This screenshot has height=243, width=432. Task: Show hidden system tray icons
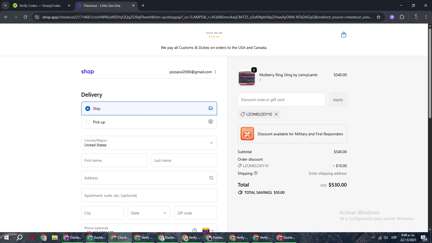coord(373,238)
